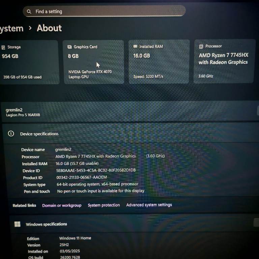This screenshot has height=259, width=259.
Task: Click the Related links label
Action: pyautogui.click(x=24, y=205)
